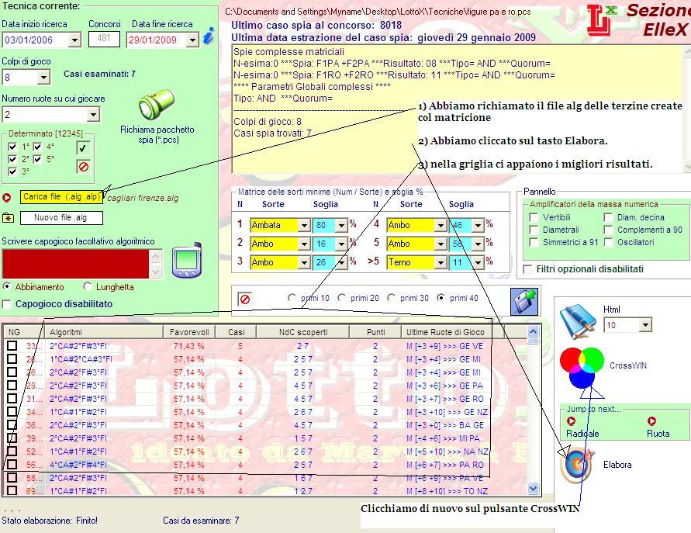Click the Elabora target icon
Image resolution: width=691 pixels, height=533 pixels.
[x=578, y=465]
